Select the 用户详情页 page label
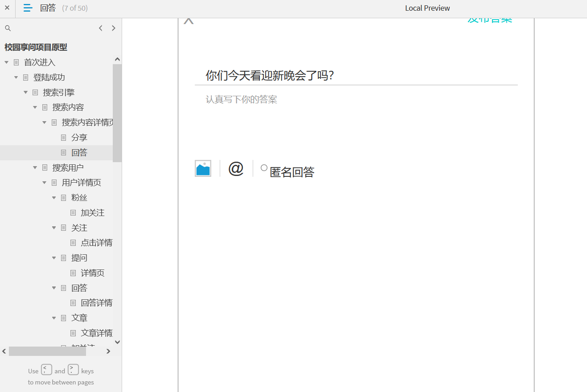Viewport: 587px width, 392px height. point(82,183)
